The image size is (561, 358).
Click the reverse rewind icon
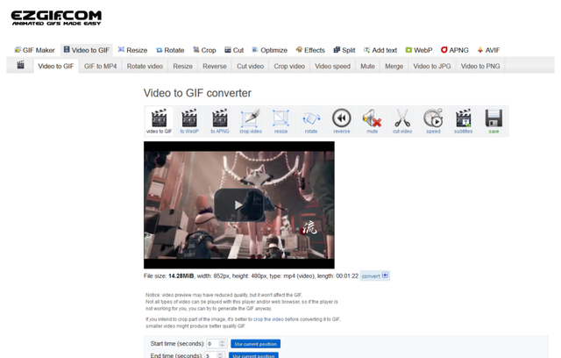(x=342, y=121)
